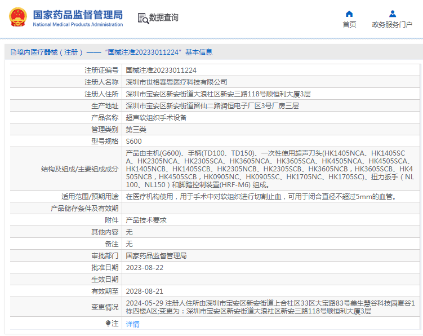The image size is (423, 336).
Task: Click the 结构及组成/主要组成成分 row label
Action: [80, 169]
